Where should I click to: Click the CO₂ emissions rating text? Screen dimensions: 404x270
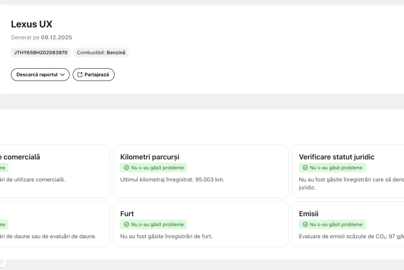tap(351, 237)
